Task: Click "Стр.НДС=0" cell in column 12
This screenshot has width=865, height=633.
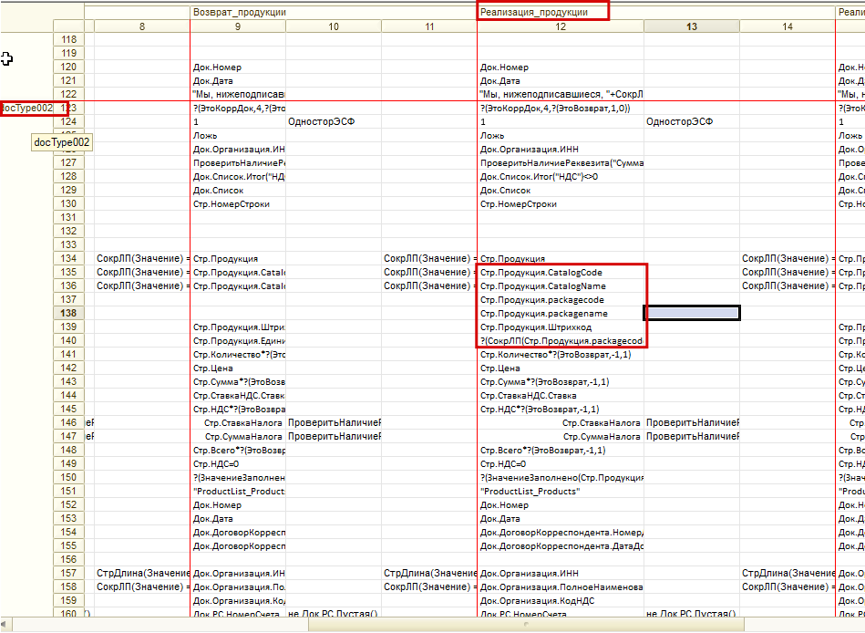Action: click(x=561, y=463)
